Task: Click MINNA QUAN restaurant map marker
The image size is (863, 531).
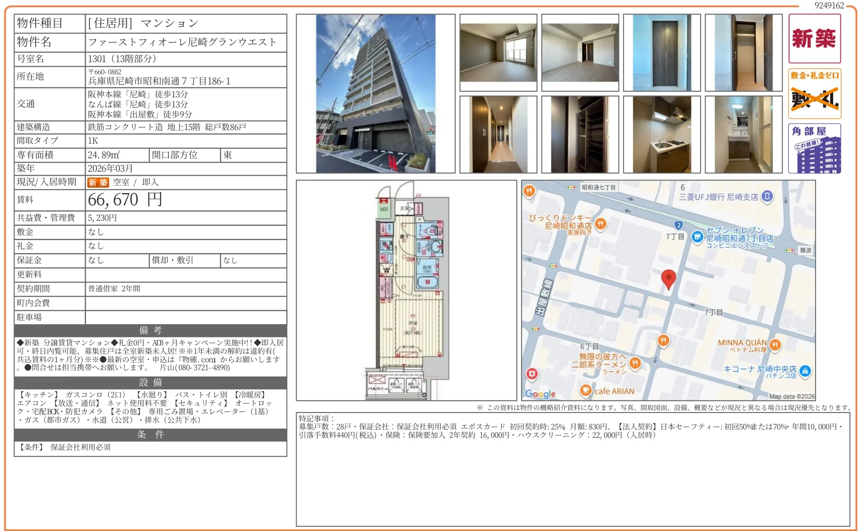Action: [775, 345]
